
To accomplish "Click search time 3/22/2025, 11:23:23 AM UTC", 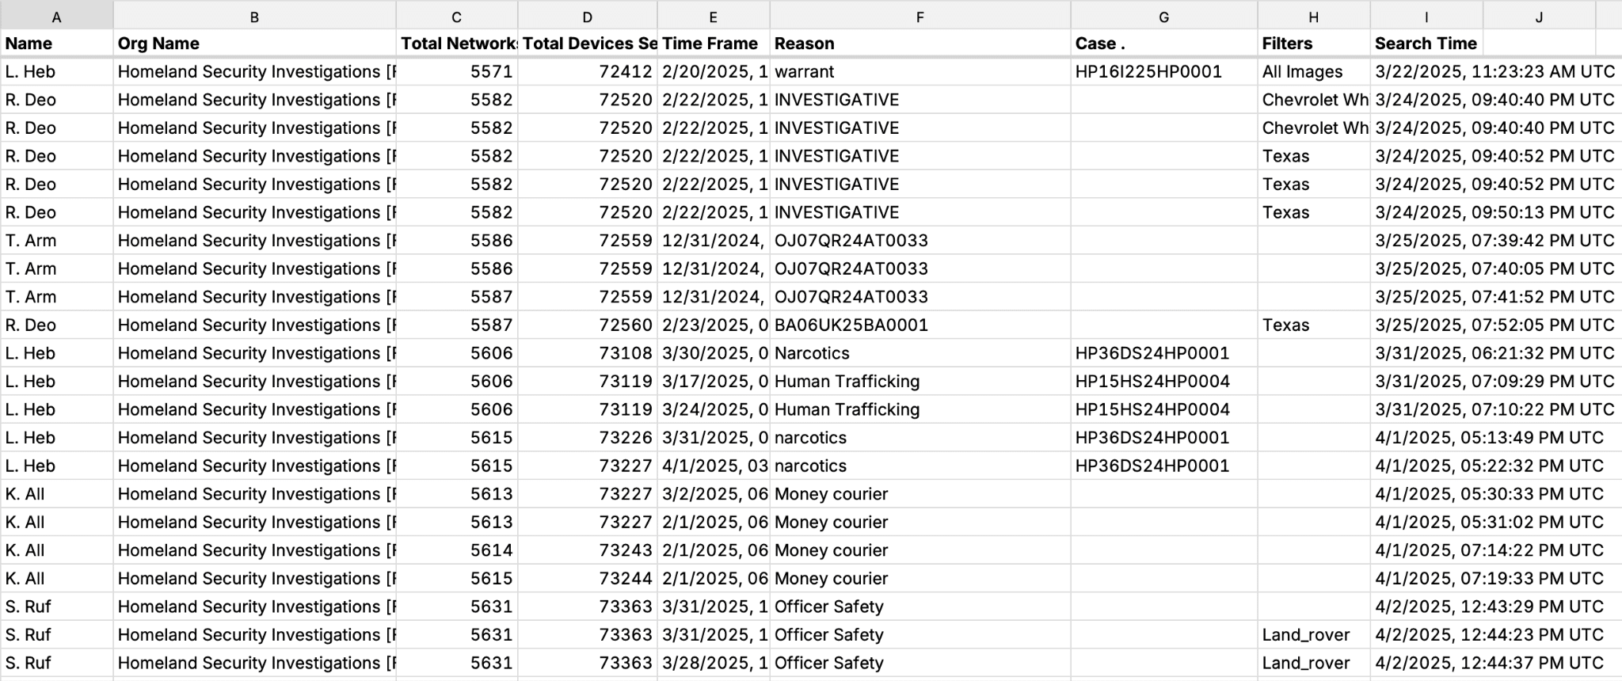I will pyautogui.click(x=1494, y=72).
